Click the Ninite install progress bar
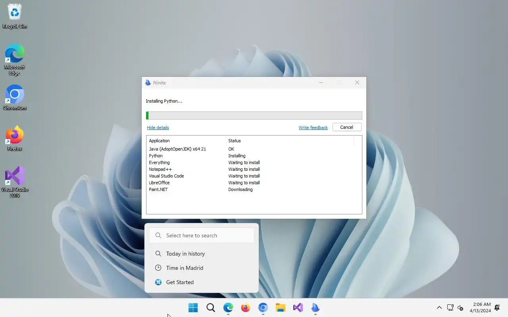Screen dimensions: 508x317 click(254, 115)
